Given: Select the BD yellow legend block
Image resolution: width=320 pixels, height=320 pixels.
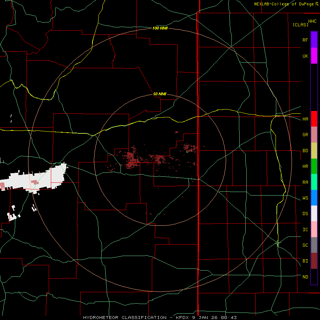Looking at the screenshot, I should [x=314, y=151].
